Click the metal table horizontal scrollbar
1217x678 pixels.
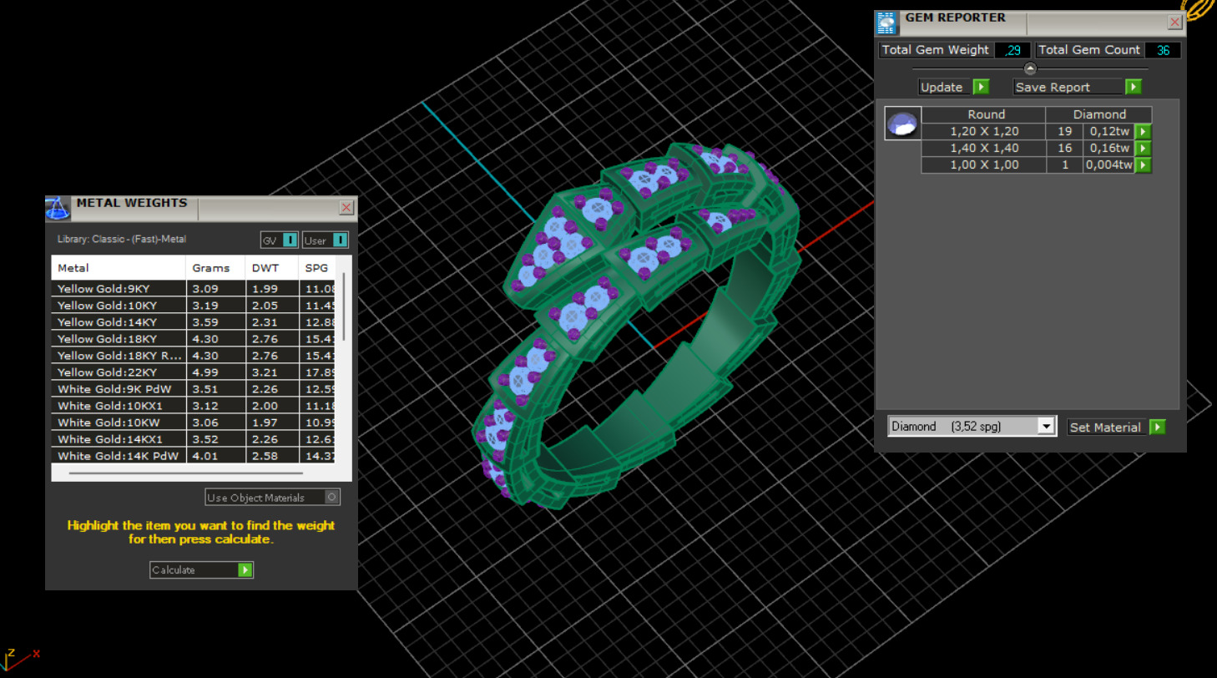pos(185,473)
